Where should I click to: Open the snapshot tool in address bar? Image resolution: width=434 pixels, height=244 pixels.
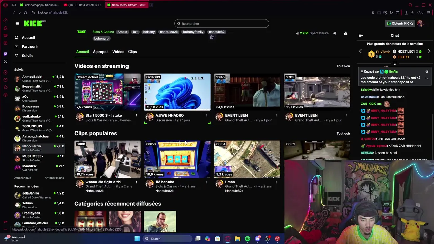(x=379, y=13)
